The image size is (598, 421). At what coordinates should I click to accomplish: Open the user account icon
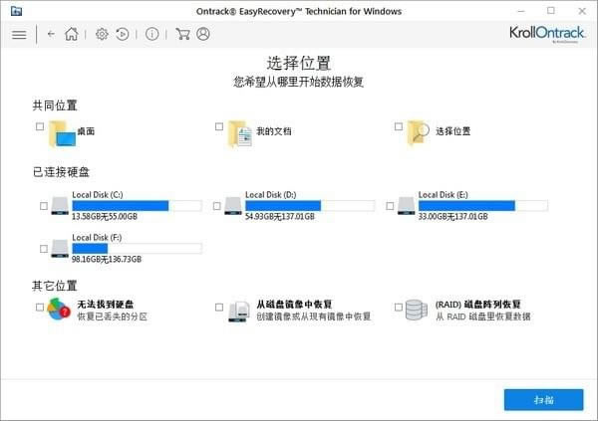(x=203, y=34)
